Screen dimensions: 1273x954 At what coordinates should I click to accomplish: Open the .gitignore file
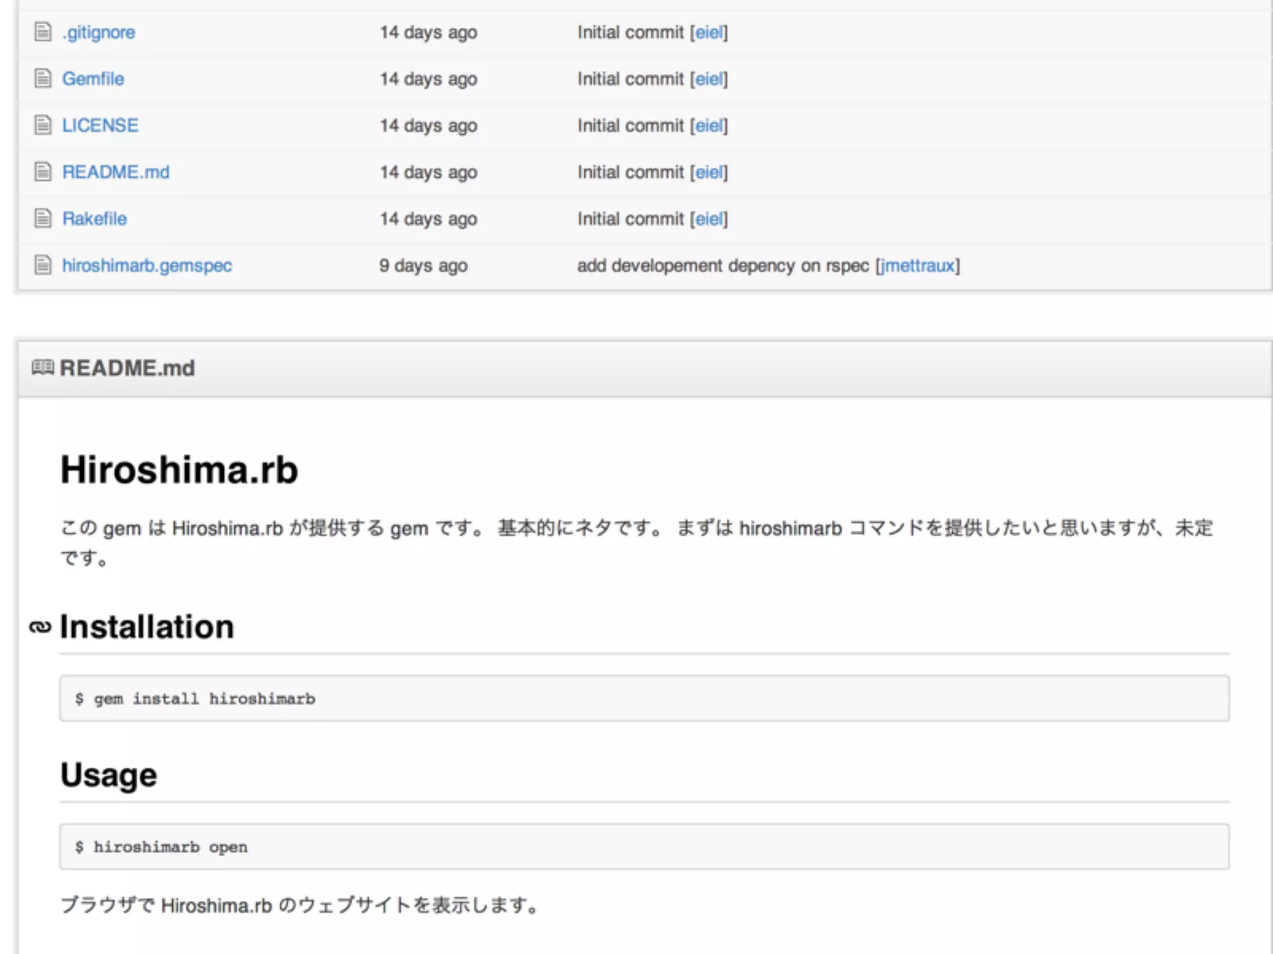pyautogui.click(x=99, y=32)
